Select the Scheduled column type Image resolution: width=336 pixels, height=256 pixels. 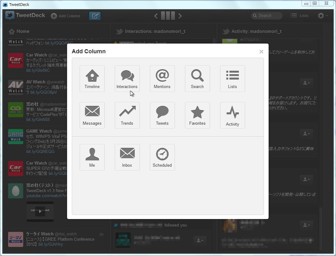(162, 157)
